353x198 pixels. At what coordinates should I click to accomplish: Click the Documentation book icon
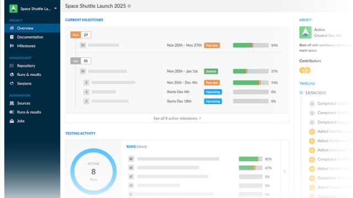[x=12, y=37]
